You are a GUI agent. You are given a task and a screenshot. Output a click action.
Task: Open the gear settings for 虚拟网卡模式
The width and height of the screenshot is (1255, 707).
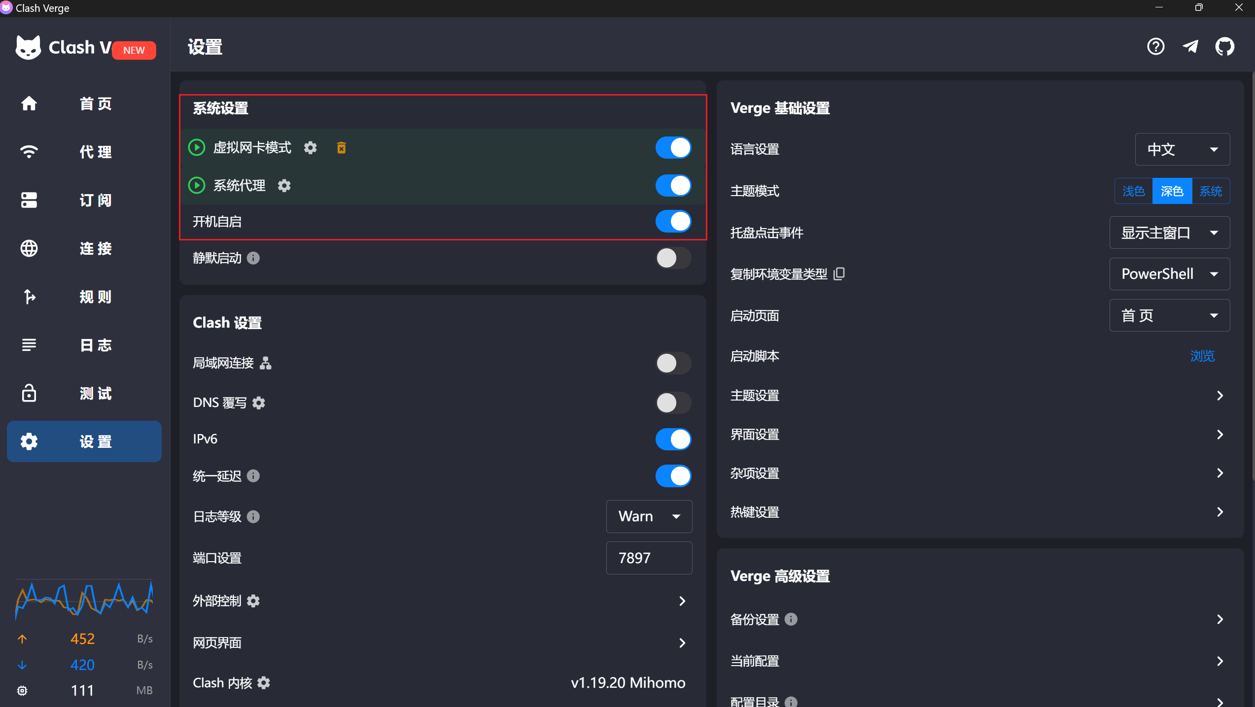pos(310,147)
